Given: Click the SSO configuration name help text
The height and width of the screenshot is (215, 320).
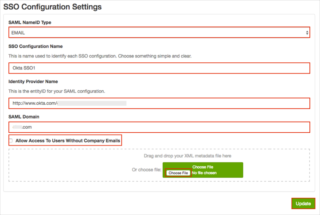Looking at the screenshot, I should point(100,56).
